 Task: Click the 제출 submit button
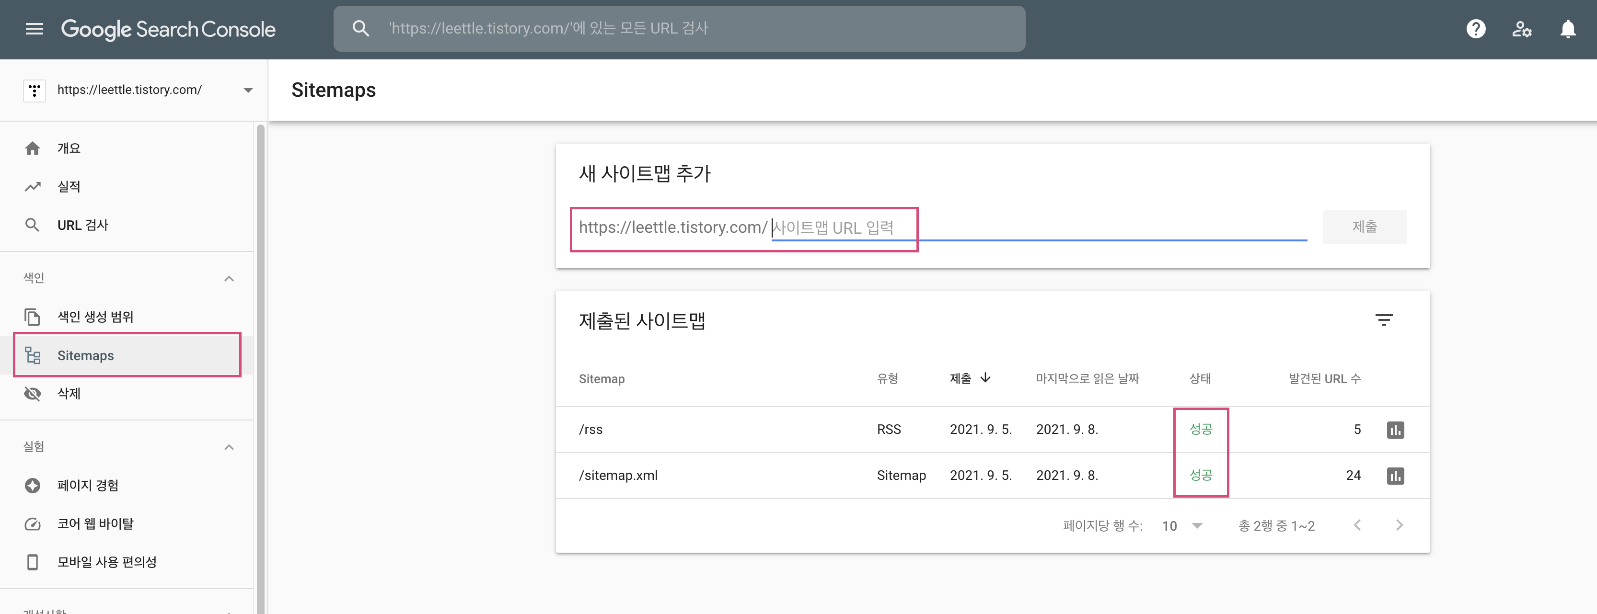pyautogui.click(x=1364, y=227)
